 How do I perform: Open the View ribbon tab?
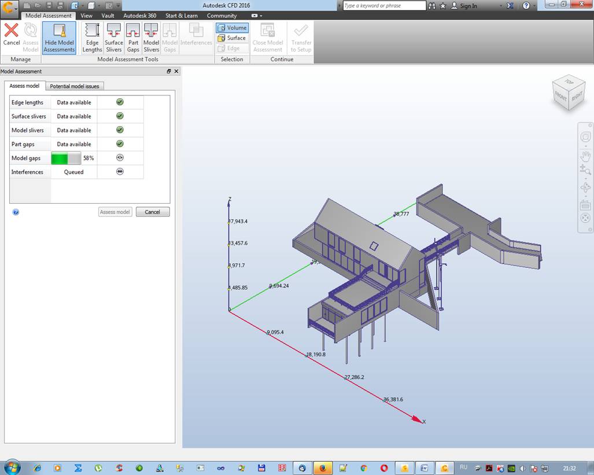[86, 16]
